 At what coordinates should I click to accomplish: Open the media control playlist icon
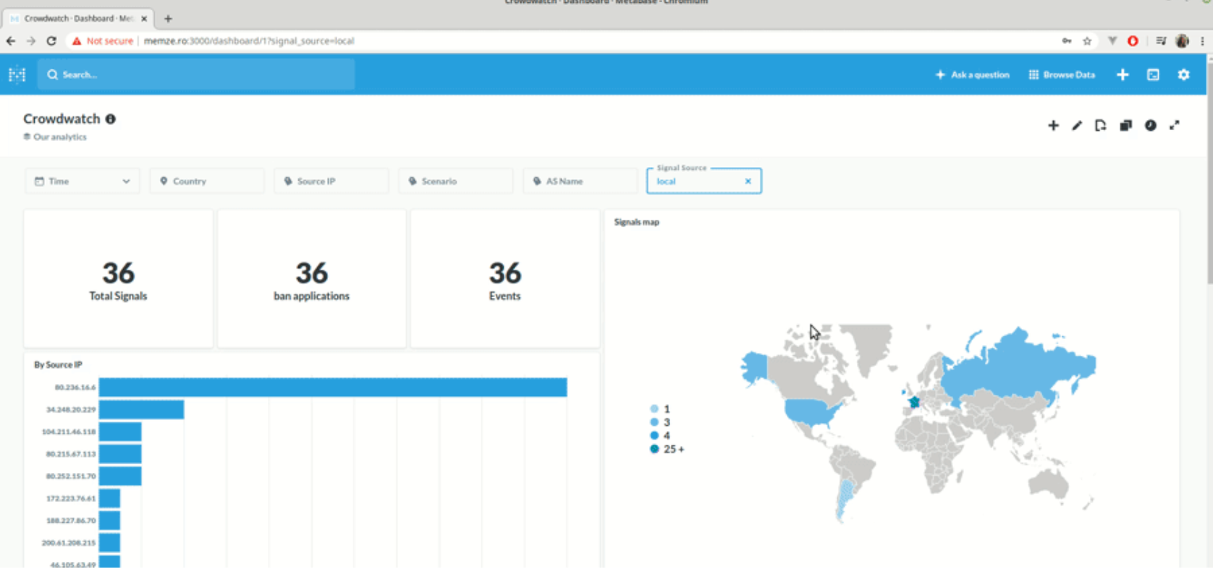[1161, 41]
